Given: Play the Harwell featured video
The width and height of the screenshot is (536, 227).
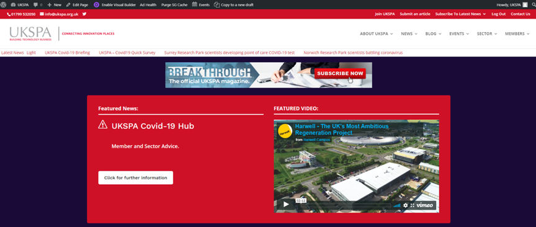Looking at the screenshot, I should point(286,205).
